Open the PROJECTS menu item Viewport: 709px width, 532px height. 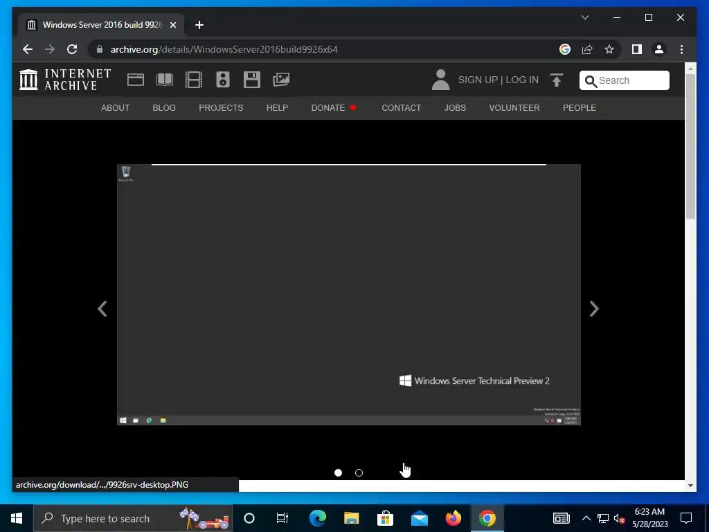point(221,107)
